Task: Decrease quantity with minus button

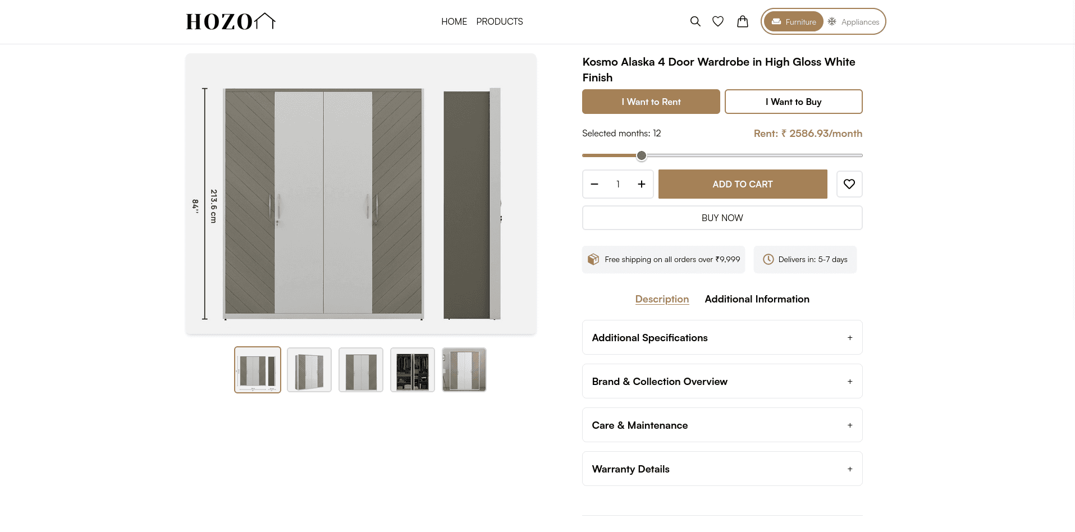Action: [x=594, y=184]
